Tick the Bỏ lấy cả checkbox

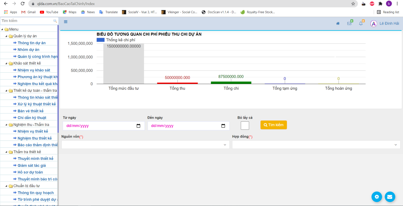pos(245,126)
